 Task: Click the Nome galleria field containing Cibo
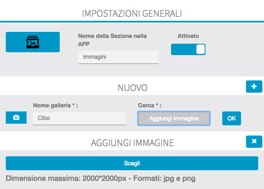coord(79,118)
